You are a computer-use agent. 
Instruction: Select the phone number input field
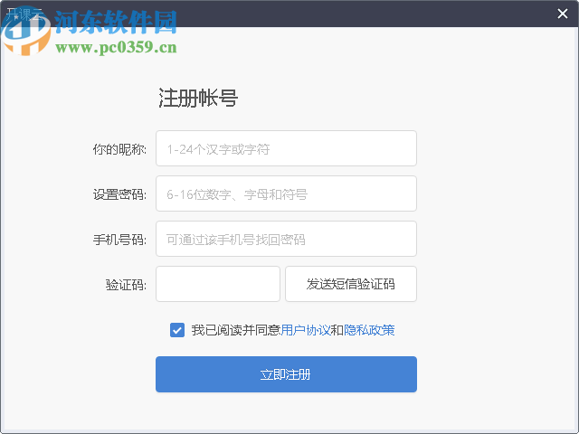[286, 239]
